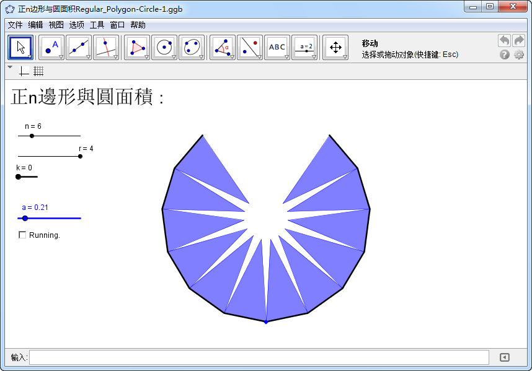This screenshot has height=371, width=532.
Task: Select the Insert Text ABC tool
Action: [x=277, y=47]
